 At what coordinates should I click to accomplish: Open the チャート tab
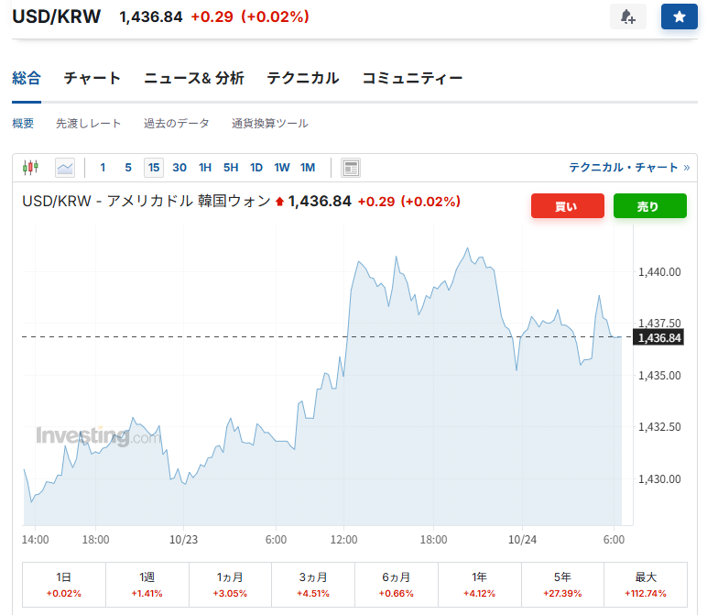(92, 78)
